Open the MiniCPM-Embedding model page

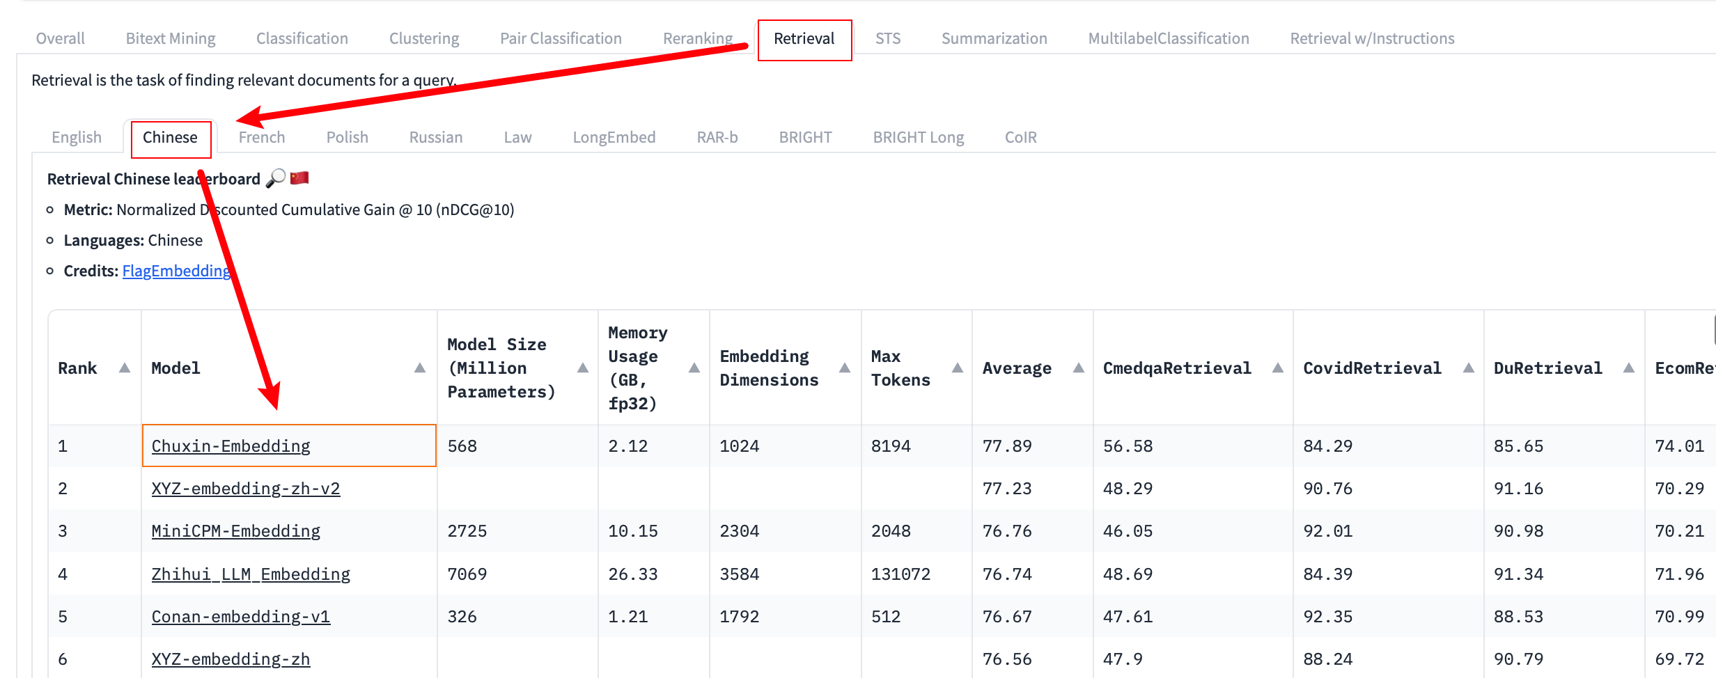tap(235, 531)
